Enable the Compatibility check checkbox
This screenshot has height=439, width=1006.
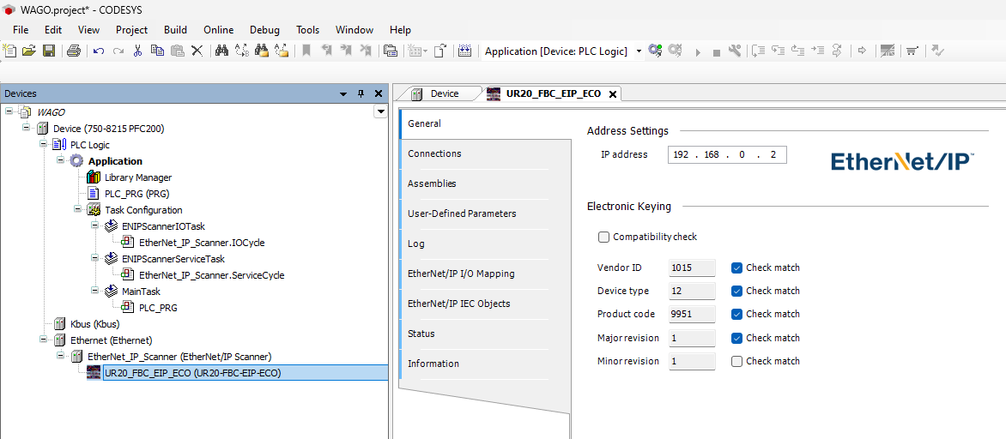point(603,238)
